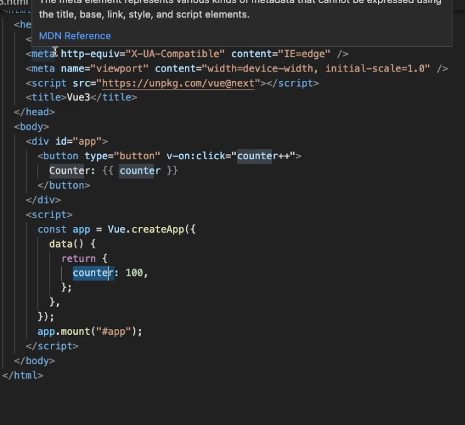Click the Vue3 title text
Screen dimensions: 465x425
coord(78,97)
